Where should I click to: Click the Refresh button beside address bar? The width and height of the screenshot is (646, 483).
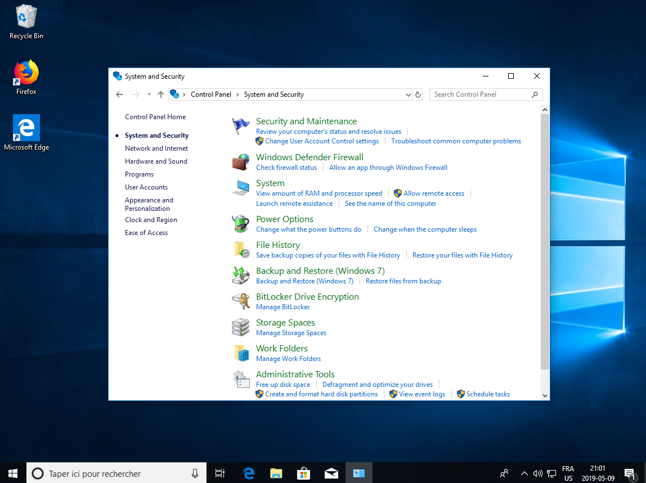tap(418, 94)
